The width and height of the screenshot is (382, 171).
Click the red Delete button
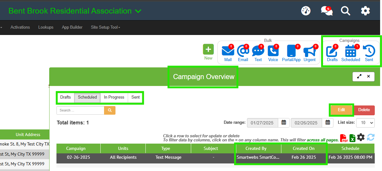364,110
